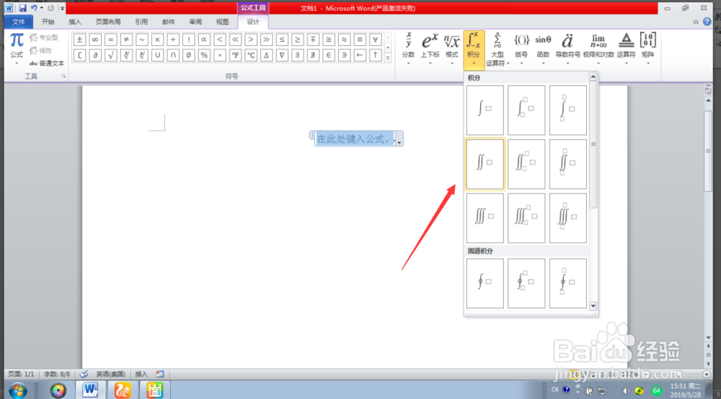Screen dimensions: 721x399
Task: Open Word Help question mark icon
Action: click(707, 22)
